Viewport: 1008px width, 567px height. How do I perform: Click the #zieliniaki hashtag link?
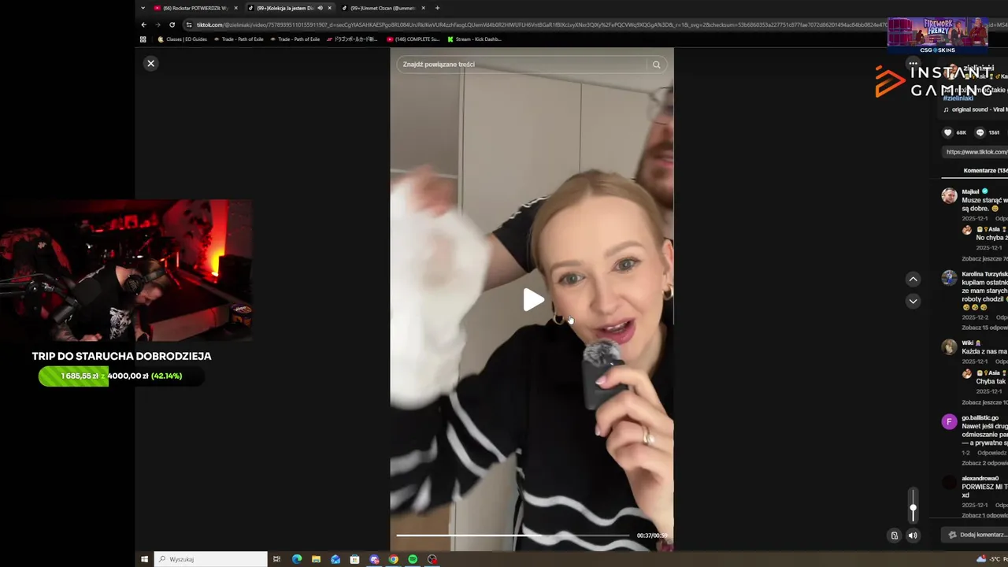click(958, 98)
